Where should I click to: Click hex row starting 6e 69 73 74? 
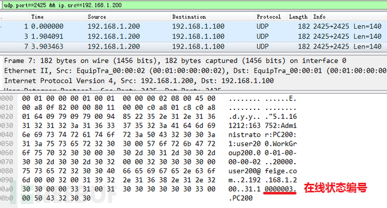point(118,135)
